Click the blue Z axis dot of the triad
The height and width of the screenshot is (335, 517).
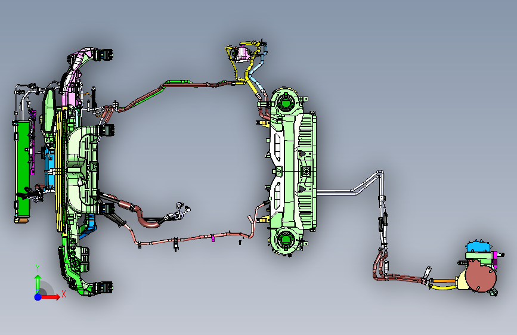tap(38, 297)
